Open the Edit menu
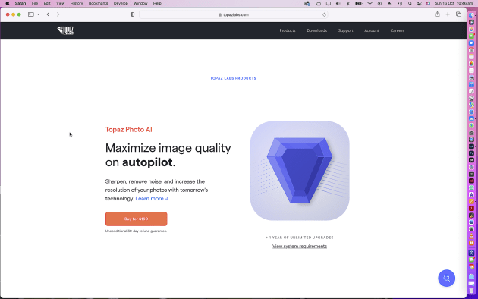Image resolution: width=478 pixels, height=299 pixels. 47,3
